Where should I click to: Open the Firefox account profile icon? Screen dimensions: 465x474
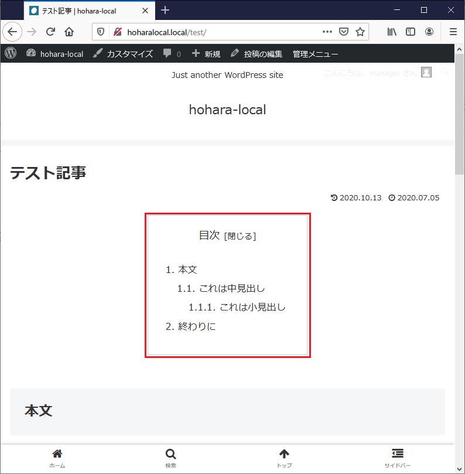tap(429, 32)
